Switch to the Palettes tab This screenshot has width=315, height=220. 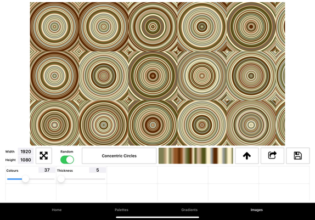(x=121, y=210)
